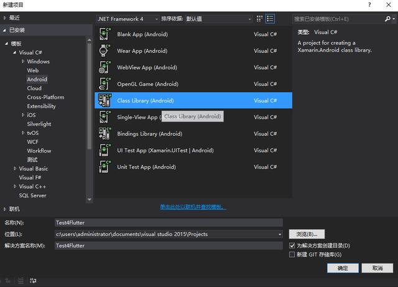Select the Web category
This screenshot has height=287, width=398.
pos(33,70)
